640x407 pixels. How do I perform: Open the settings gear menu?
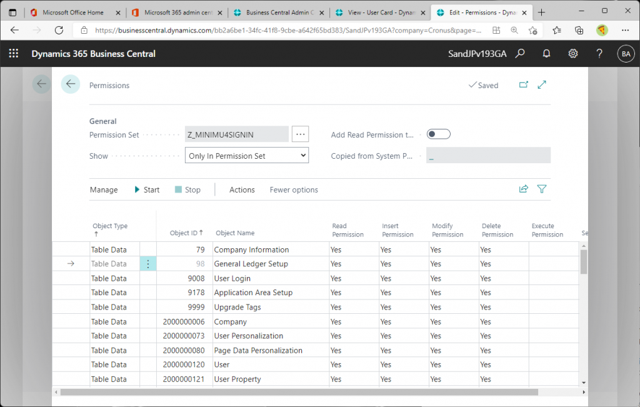coord(573,54)
